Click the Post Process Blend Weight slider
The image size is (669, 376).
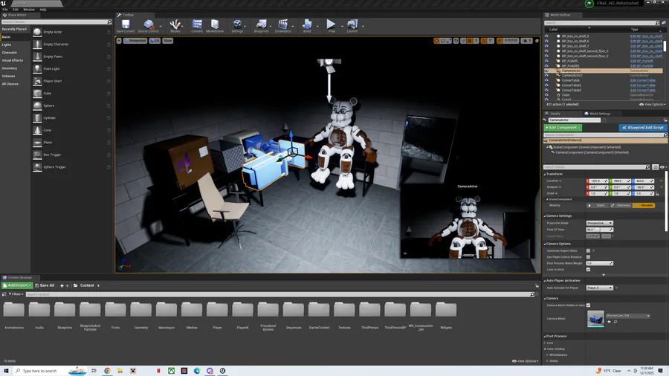pos(599,263)
